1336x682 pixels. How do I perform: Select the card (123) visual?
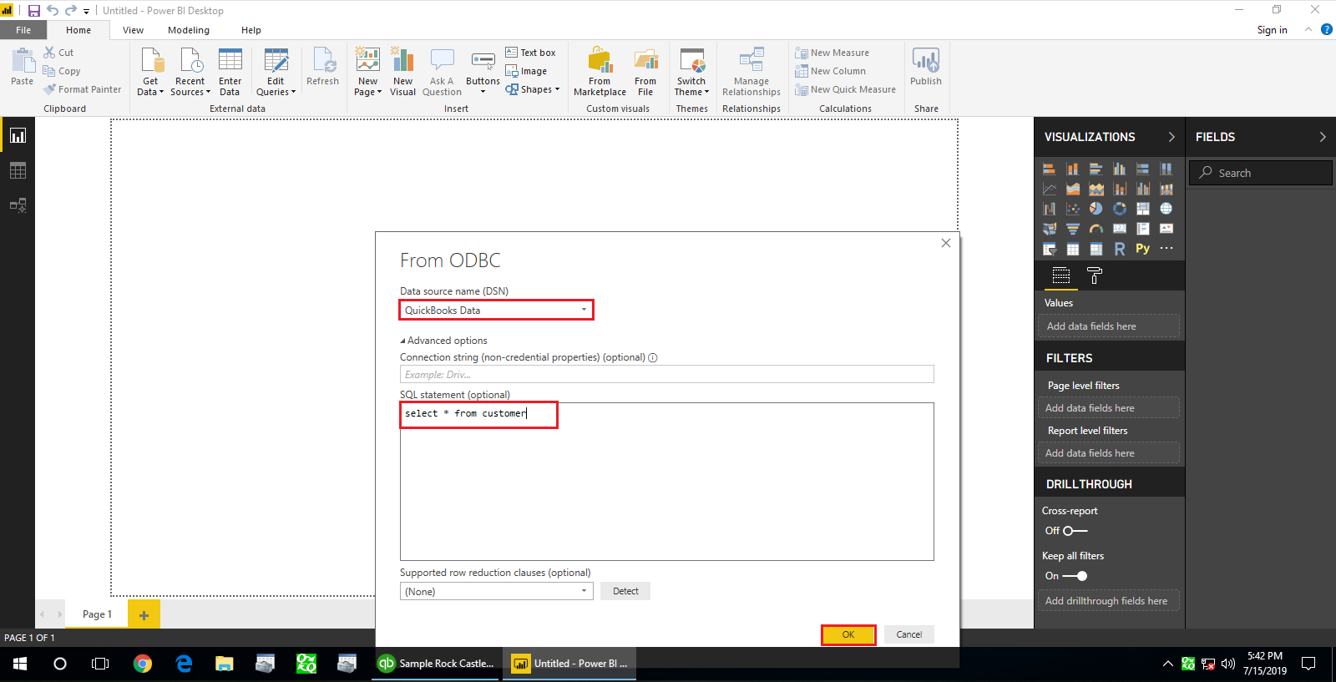[1120, 229]
